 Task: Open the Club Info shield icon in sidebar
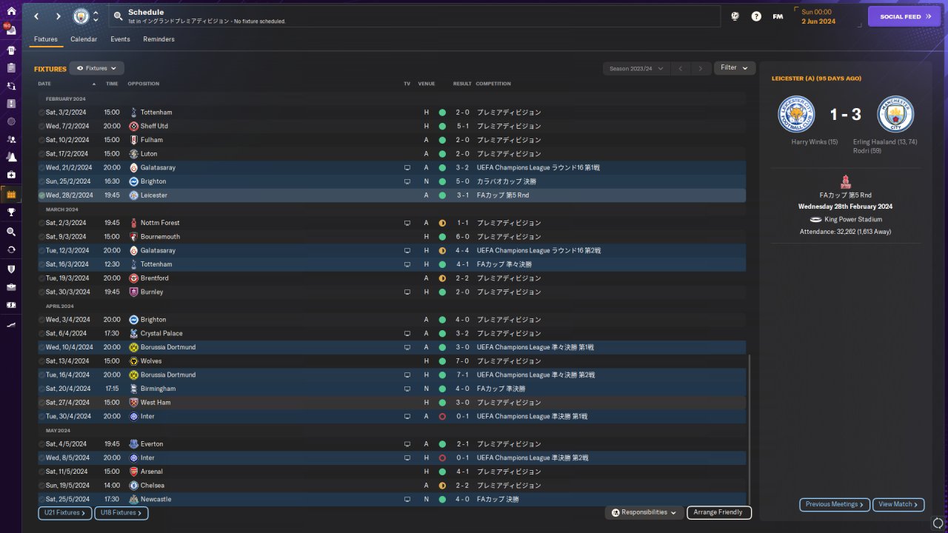(x=10, y=269)
